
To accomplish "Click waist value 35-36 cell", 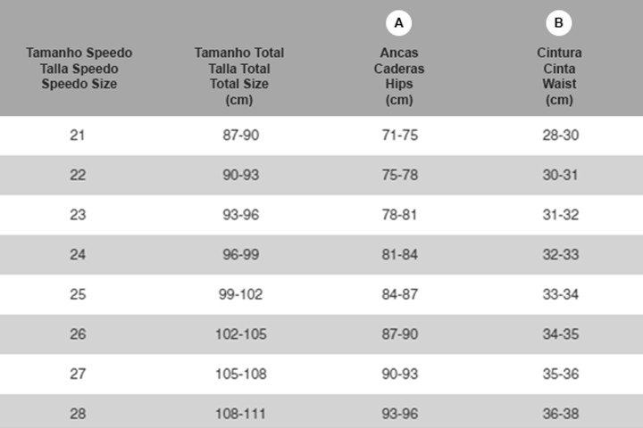I will click(x=561, y=374).
